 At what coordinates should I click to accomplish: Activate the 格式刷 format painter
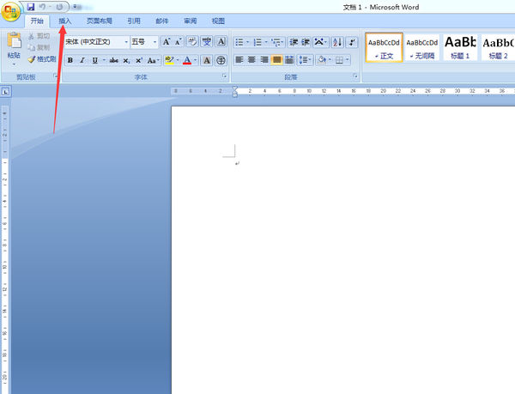(42, 59)
